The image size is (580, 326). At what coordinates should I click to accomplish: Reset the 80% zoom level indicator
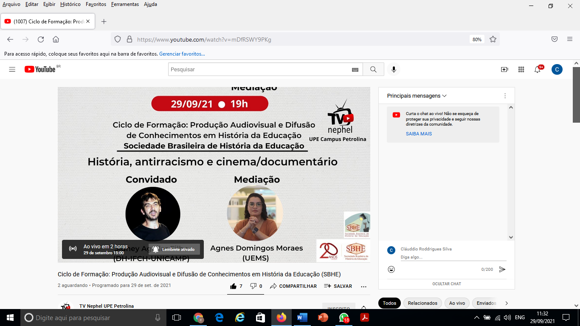point(477,39)
